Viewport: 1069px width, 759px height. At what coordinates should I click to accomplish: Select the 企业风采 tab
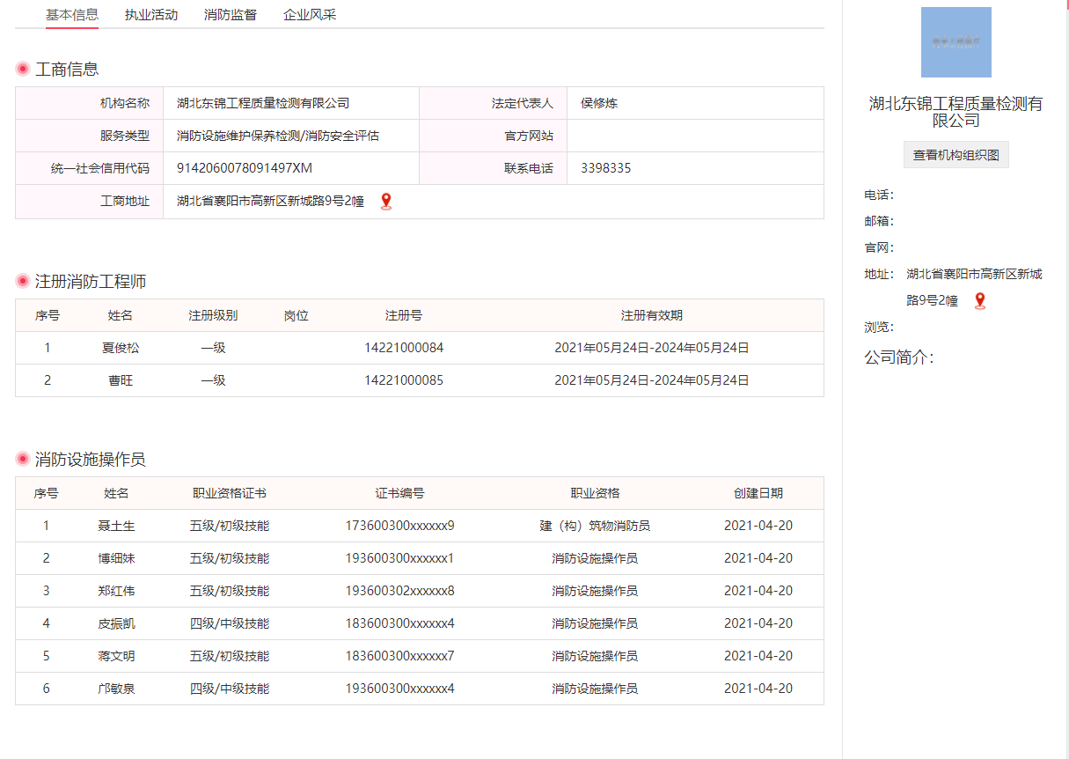310,15
